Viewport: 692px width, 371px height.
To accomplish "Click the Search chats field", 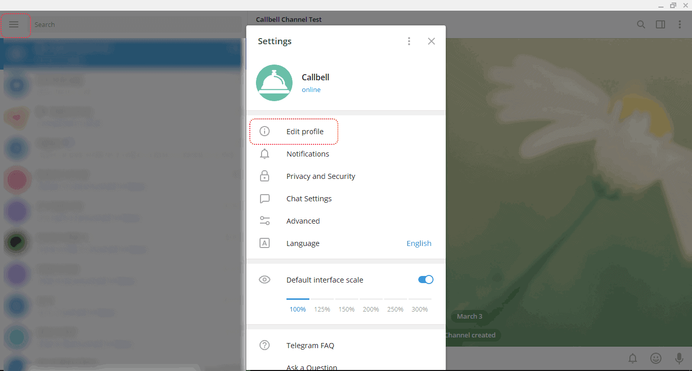I will [137, 24].
